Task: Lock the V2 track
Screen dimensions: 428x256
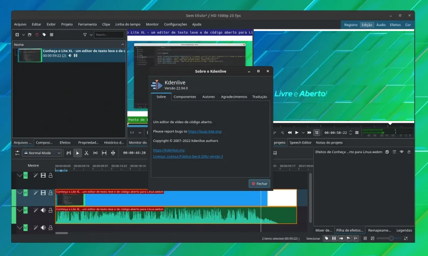Action: [x=50, y=175]
